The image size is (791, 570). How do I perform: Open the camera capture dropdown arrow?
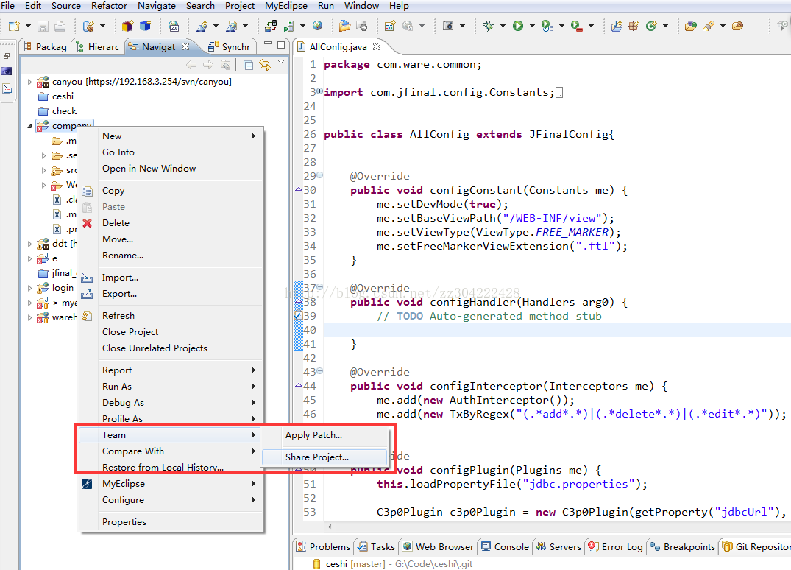pos(461,26)
